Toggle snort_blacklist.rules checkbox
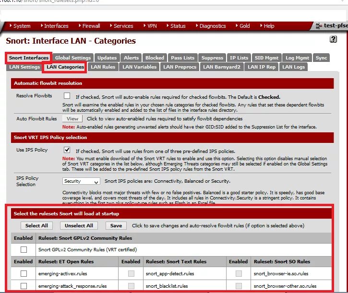This screenshot has height=293, width=348. (131, 286)
